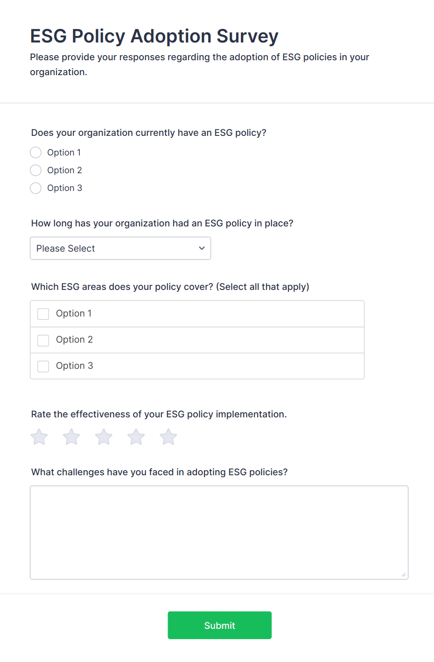434x662 pixels.
Task: Click the Option 3 radio label text
Action: point(64,188)
